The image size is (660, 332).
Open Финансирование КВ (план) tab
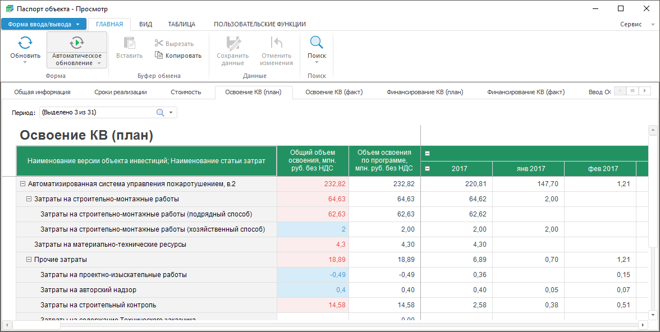(x=424, y=92)
